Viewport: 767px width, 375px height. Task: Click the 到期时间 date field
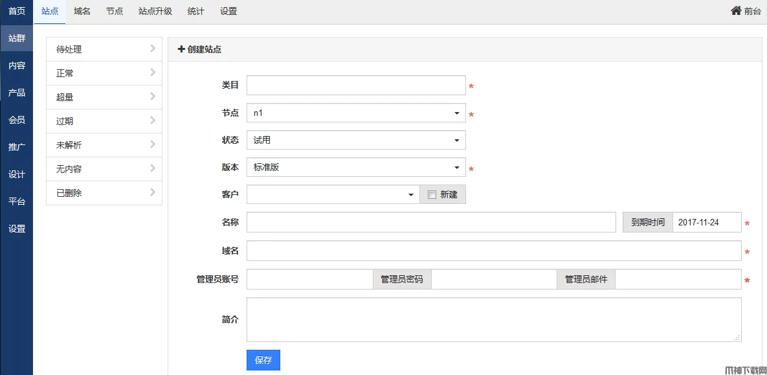(x=706, y=222)
